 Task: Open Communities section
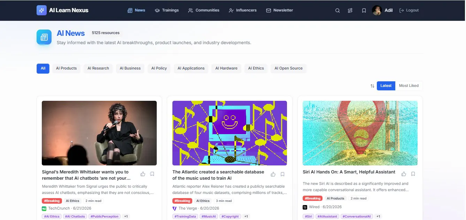[204, 10]
